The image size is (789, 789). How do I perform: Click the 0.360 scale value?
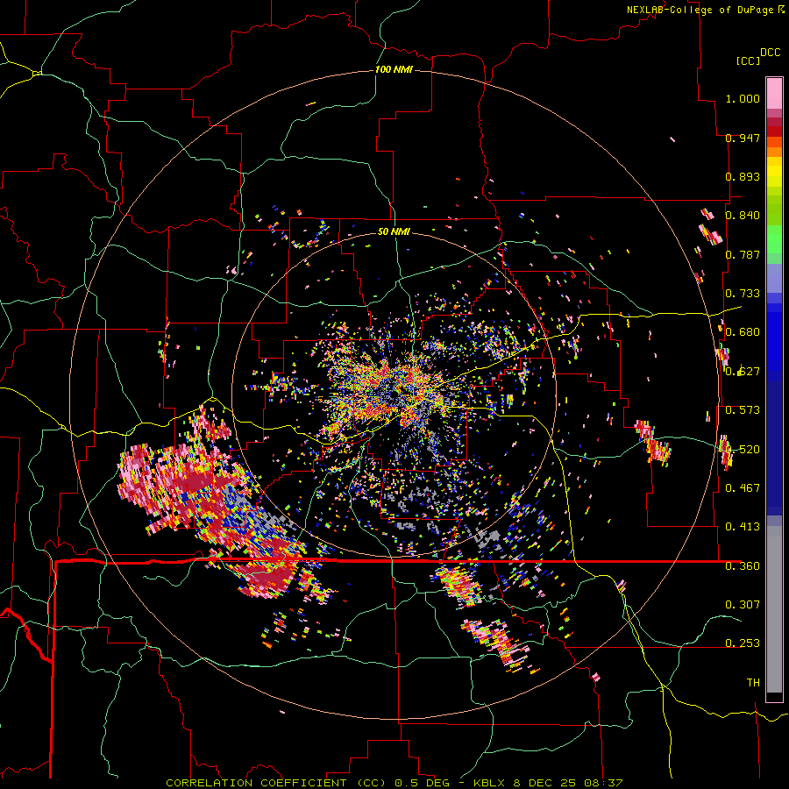tap(743, 566)
